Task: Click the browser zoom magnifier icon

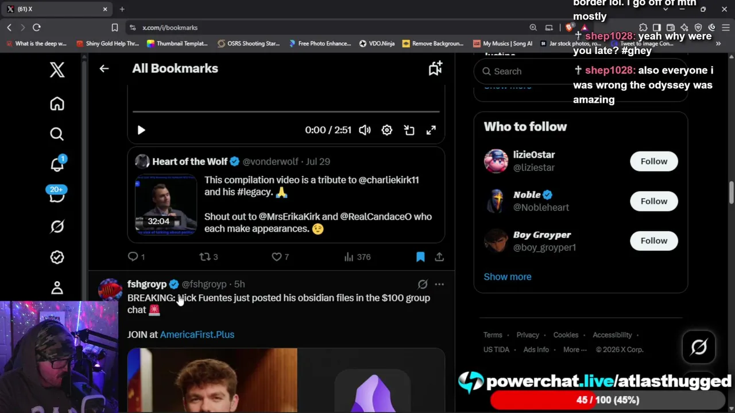Action: pos(533,28)
